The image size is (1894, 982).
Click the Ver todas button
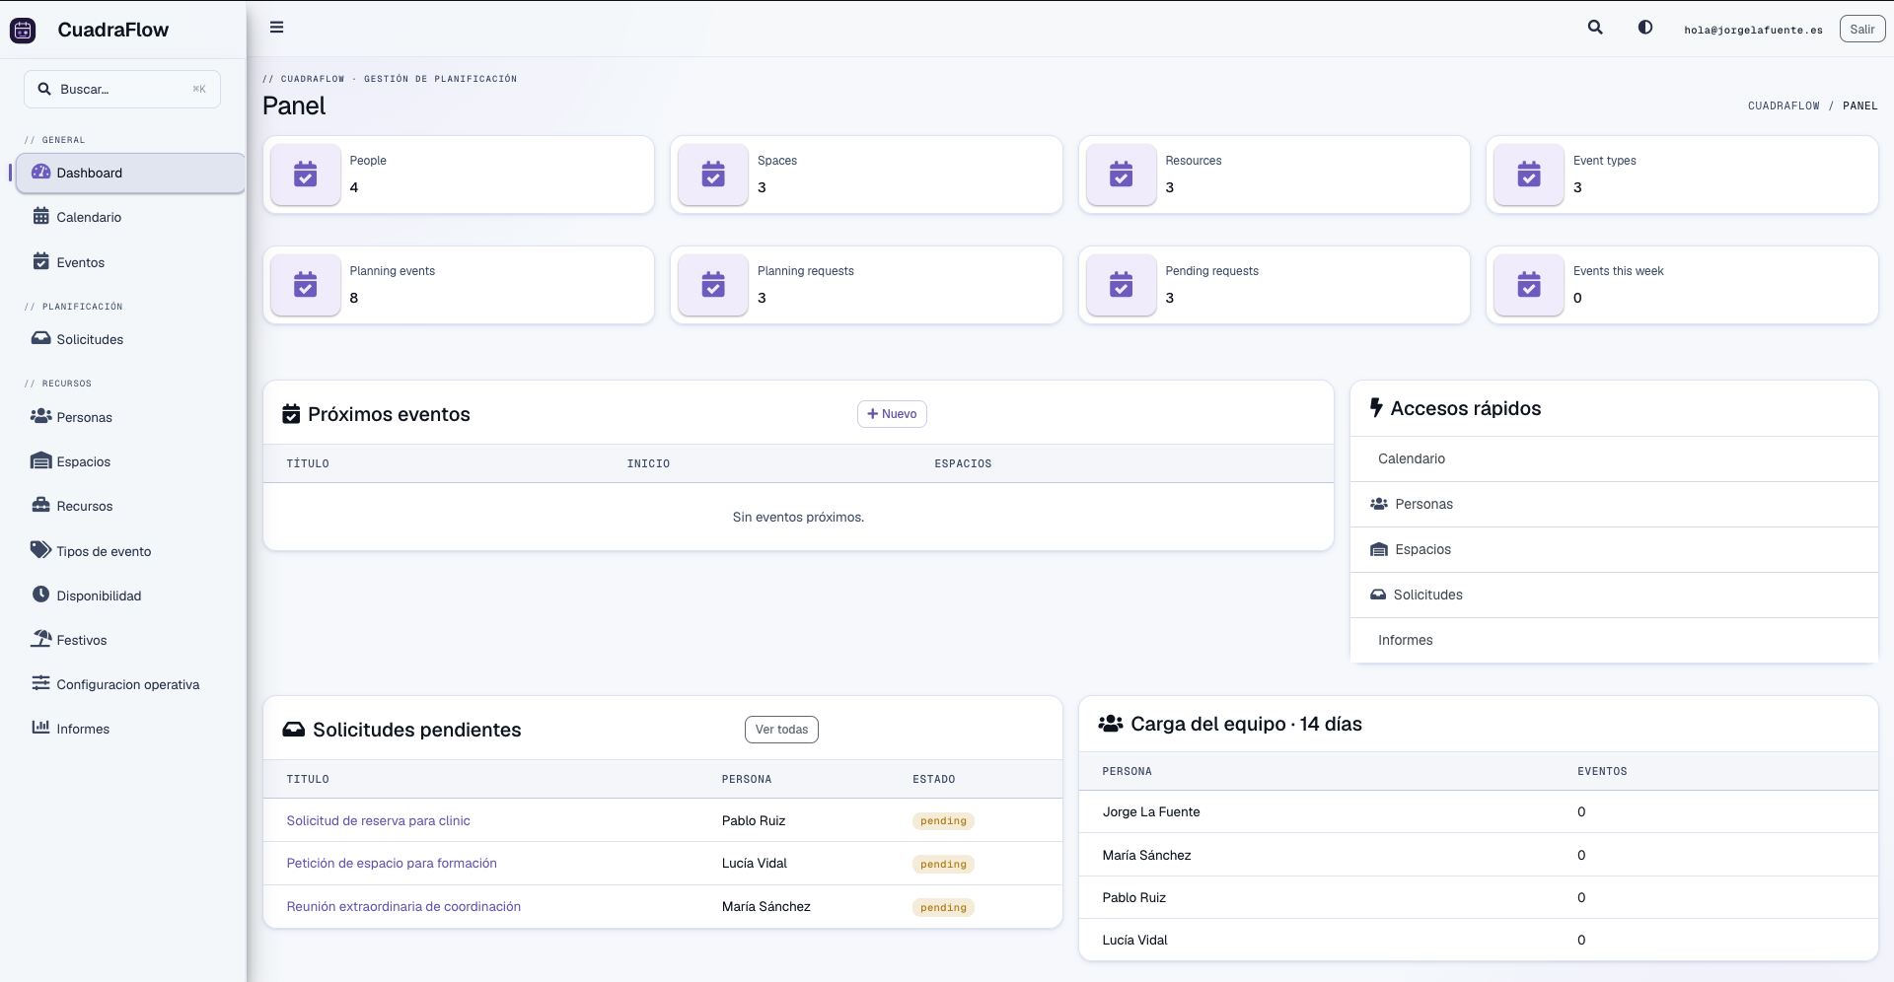[x=781, y=730]
